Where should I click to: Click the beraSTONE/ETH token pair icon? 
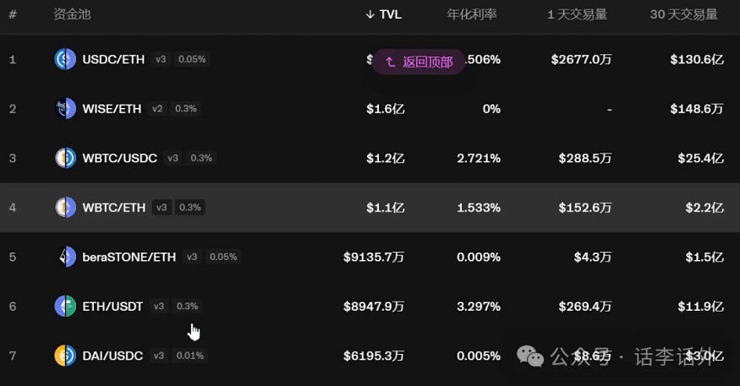click(65, 257)
